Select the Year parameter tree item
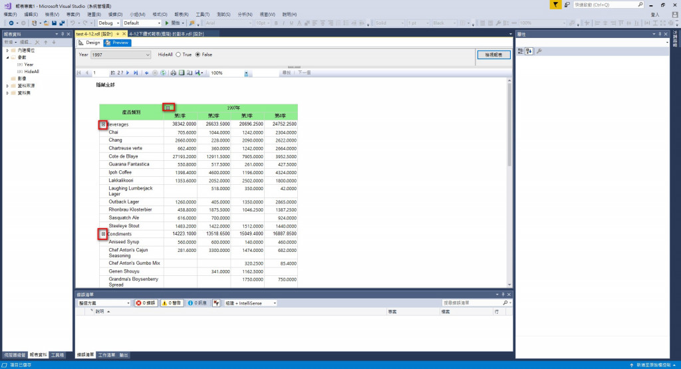The image size is (681, 369). (29, 64)
